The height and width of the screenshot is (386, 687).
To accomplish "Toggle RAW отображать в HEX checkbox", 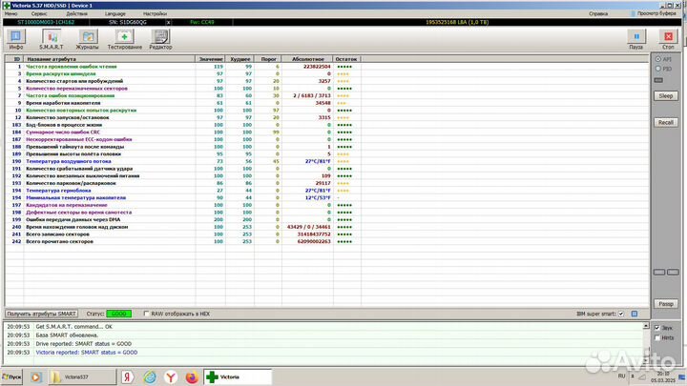I will coord(146,314).
